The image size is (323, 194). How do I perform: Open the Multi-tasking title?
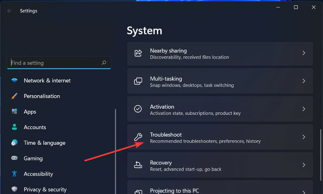[x=166, y=79]
